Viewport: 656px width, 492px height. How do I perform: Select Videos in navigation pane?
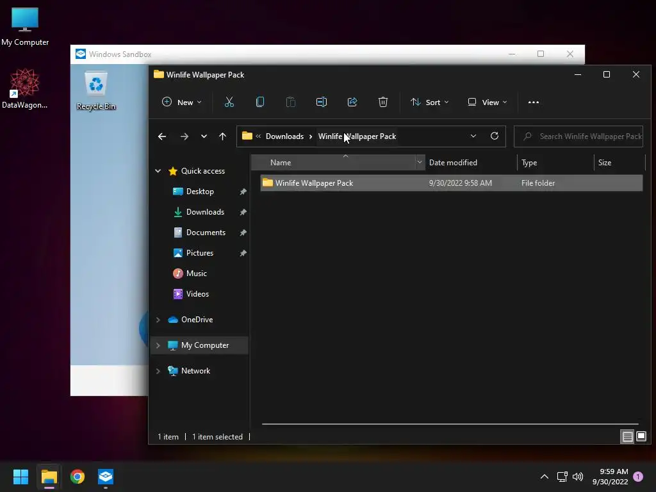click(x=197, y=294)
